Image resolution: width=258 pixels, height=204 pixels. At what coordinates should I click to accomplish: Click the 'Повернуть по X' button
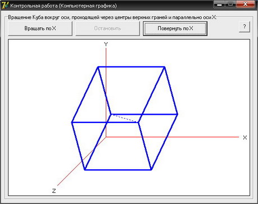(x=175, y=29)
